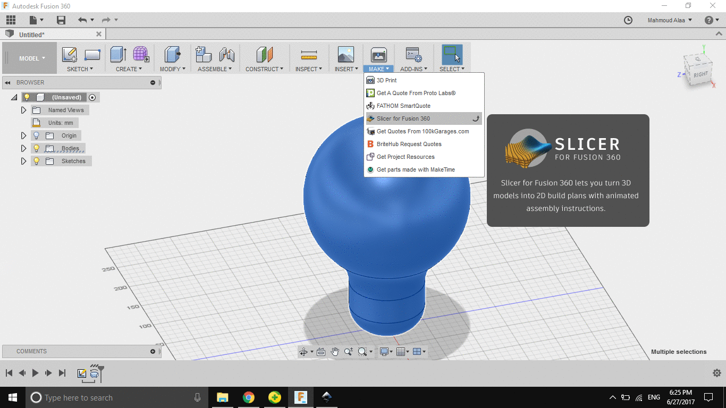Open the Display Settings monitor icon
Viewport: 726px width, 408px height.
pyautogui.click(x=384, y=352)
